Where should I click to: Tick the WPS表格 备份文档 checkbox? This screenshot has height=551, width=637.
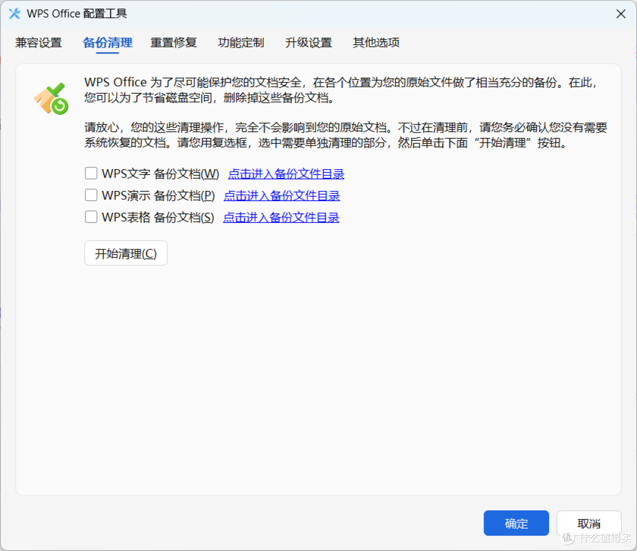[91, 217]
